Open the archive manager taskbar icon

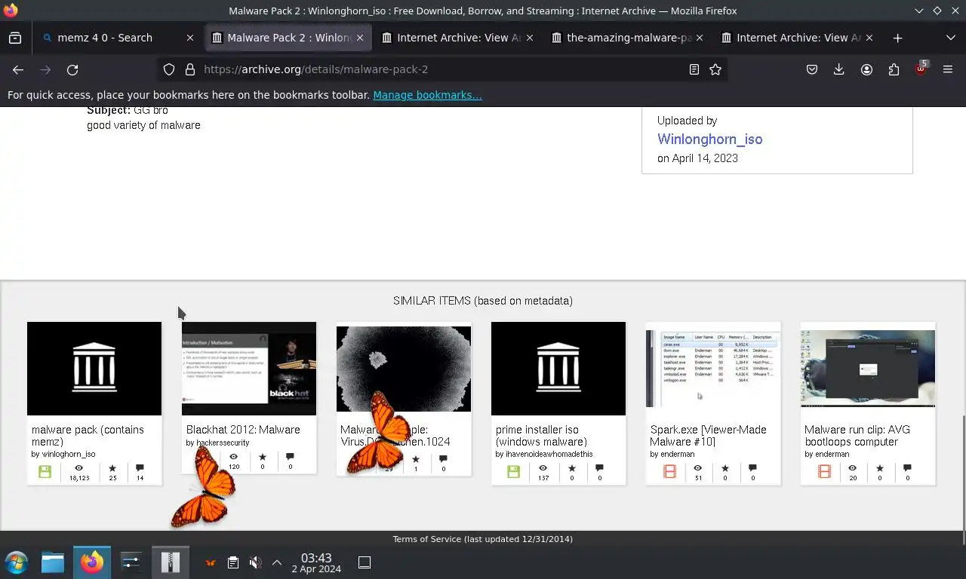pyautogui.click(x=171, y=562)
